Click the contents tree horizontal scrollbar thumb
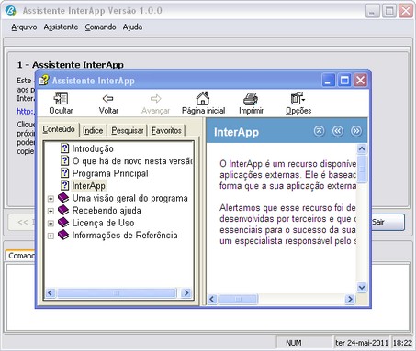This screenshot has width=416, height=351. click(x=117, y=292)
